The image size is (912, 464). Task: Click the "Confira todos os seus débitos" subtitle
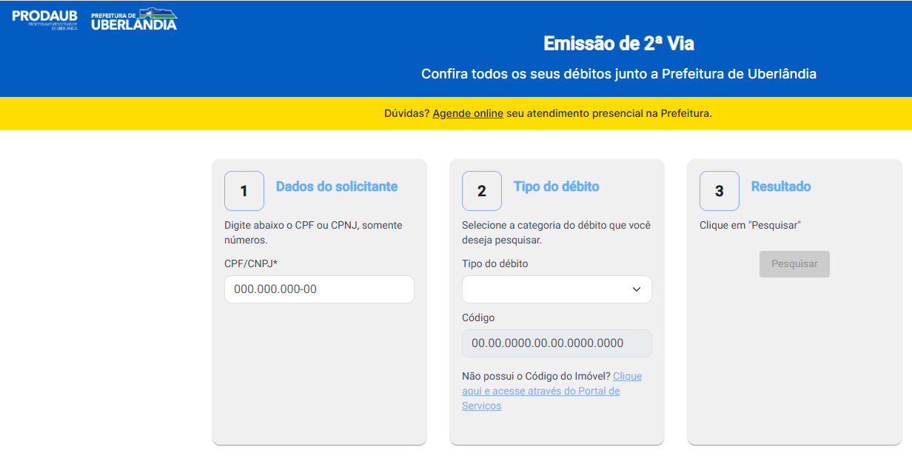(618, 74)
